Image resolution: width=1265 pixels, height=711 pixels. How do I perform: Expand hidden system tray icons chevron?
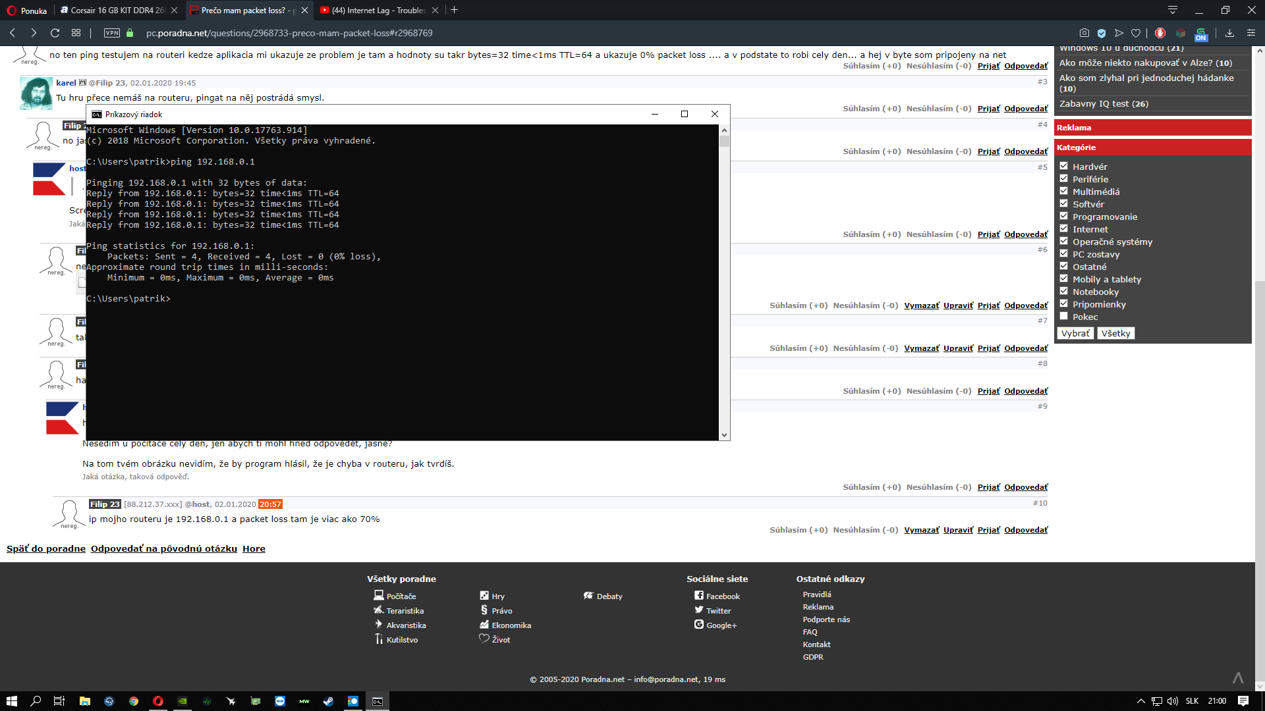click(x=1140, y=701)
